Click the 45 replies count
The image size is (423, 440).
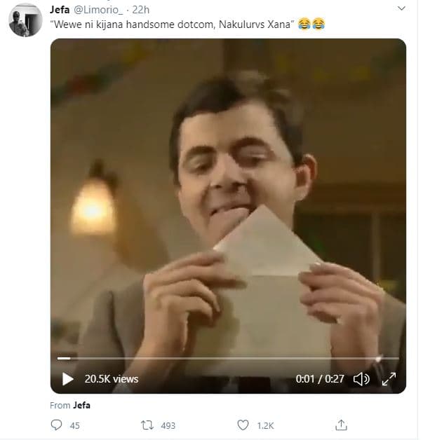(74, 425)
